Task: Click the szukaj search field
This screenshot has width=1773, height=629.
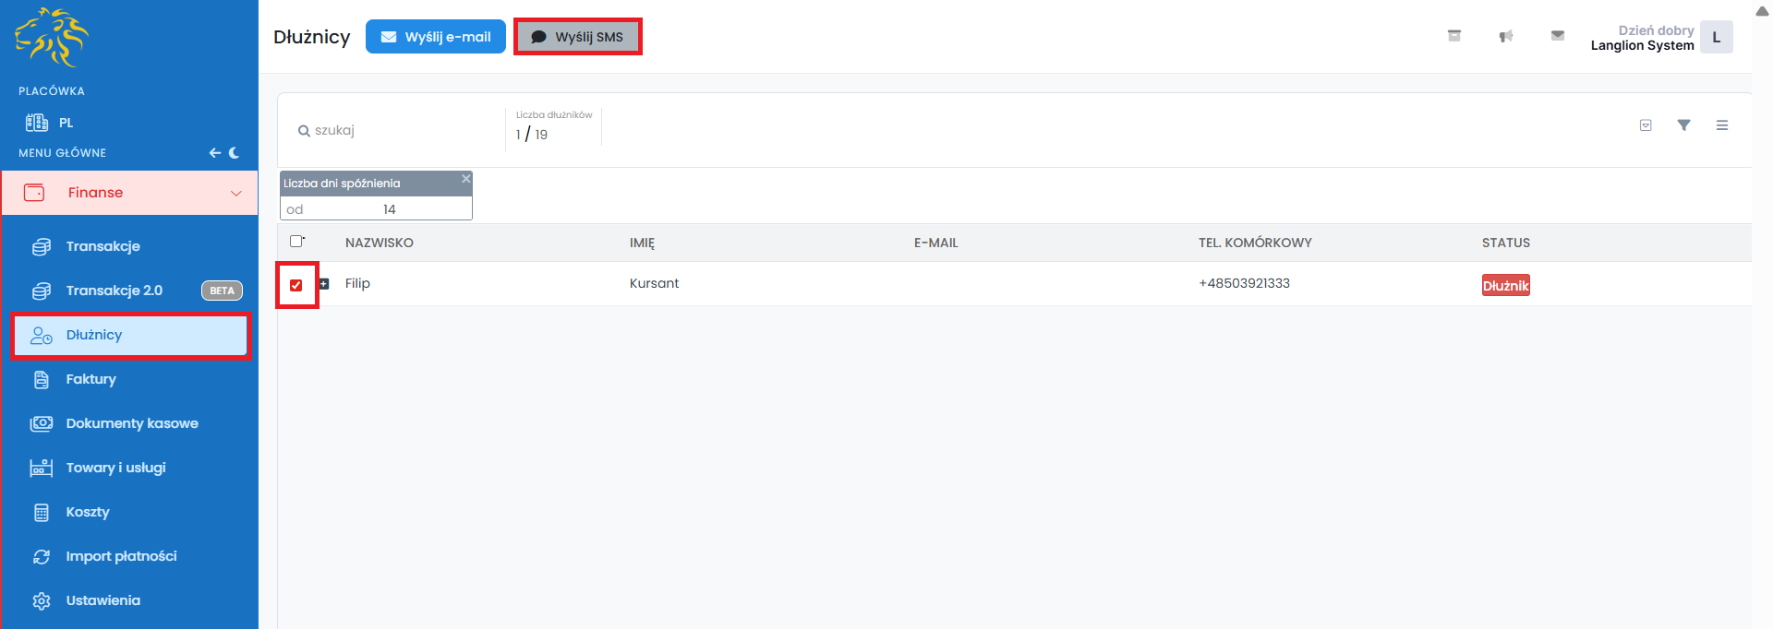Action: (397, 131)
